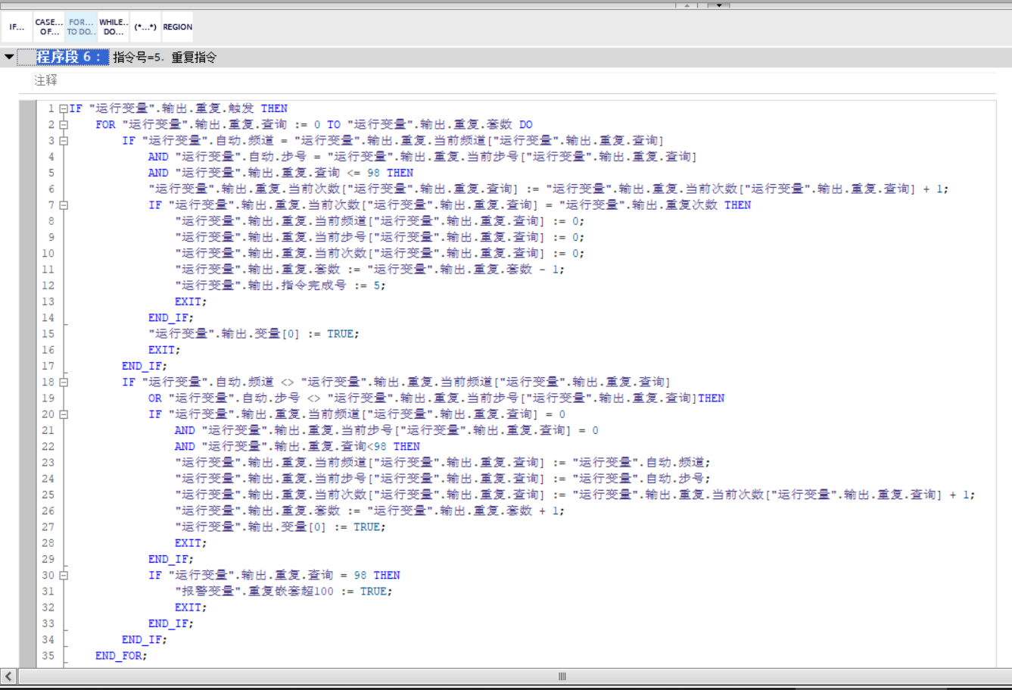
Task: Insert a (*...*) comment block
Action: pyautogui.click(x=145, y=27)
